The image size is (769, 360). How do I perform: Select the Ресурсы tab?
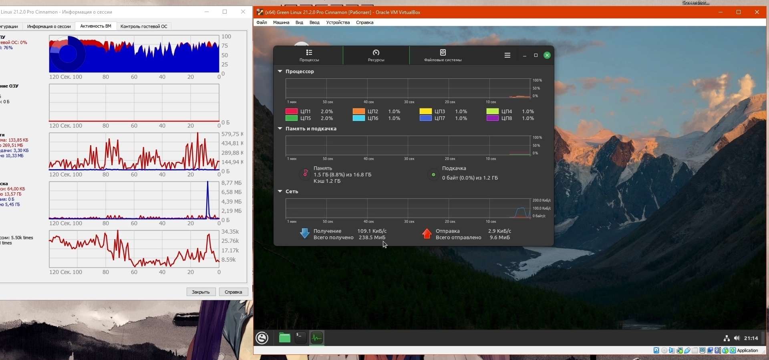pos(376,55)
